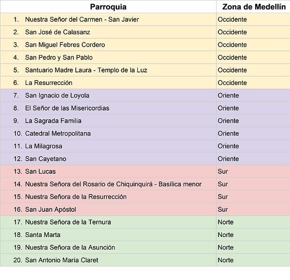Click 'Norte' in Nuestra Señora de la Asunción row
The image size is (290, 280).
(226, 248)
